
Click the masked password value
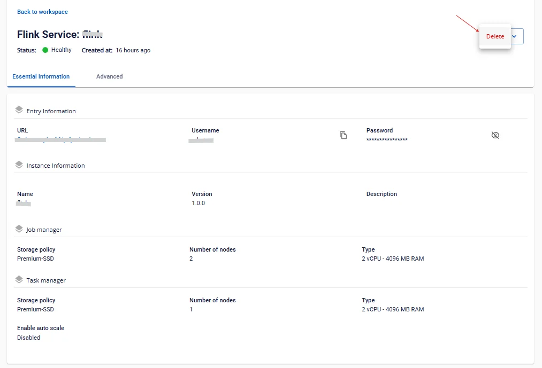[387, 139]
